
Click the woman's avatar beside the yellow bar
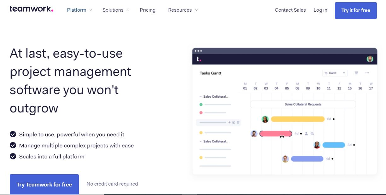[x=265, y=119]
